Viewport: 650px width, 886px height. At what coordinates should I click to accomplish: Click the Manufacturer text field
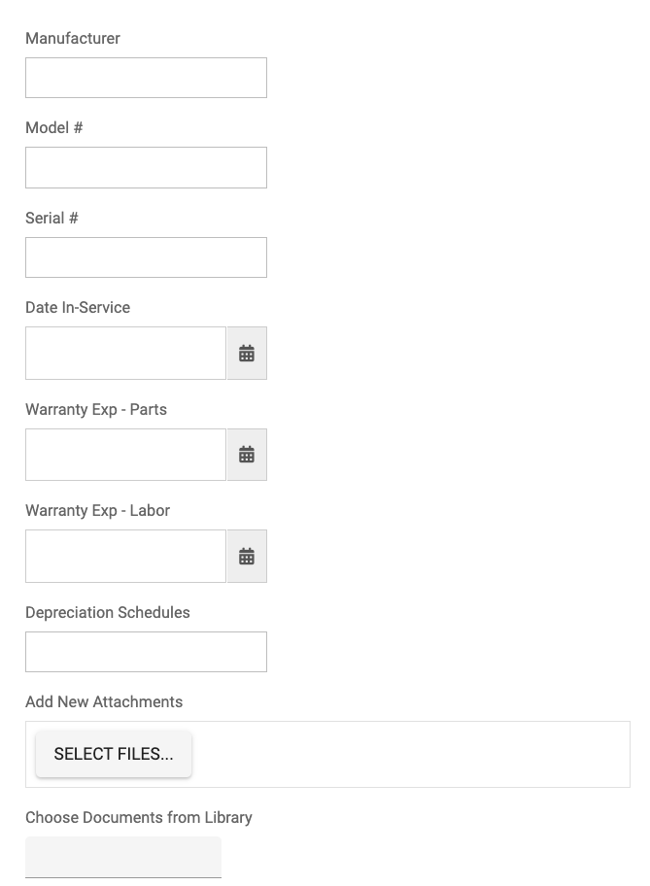pyautogui.click(x=146, y=78)
